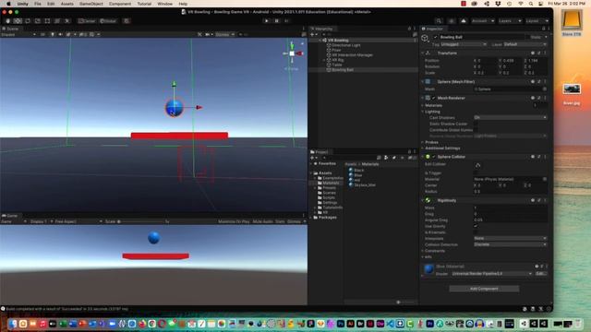Click the Add Component button

point(484,289)
